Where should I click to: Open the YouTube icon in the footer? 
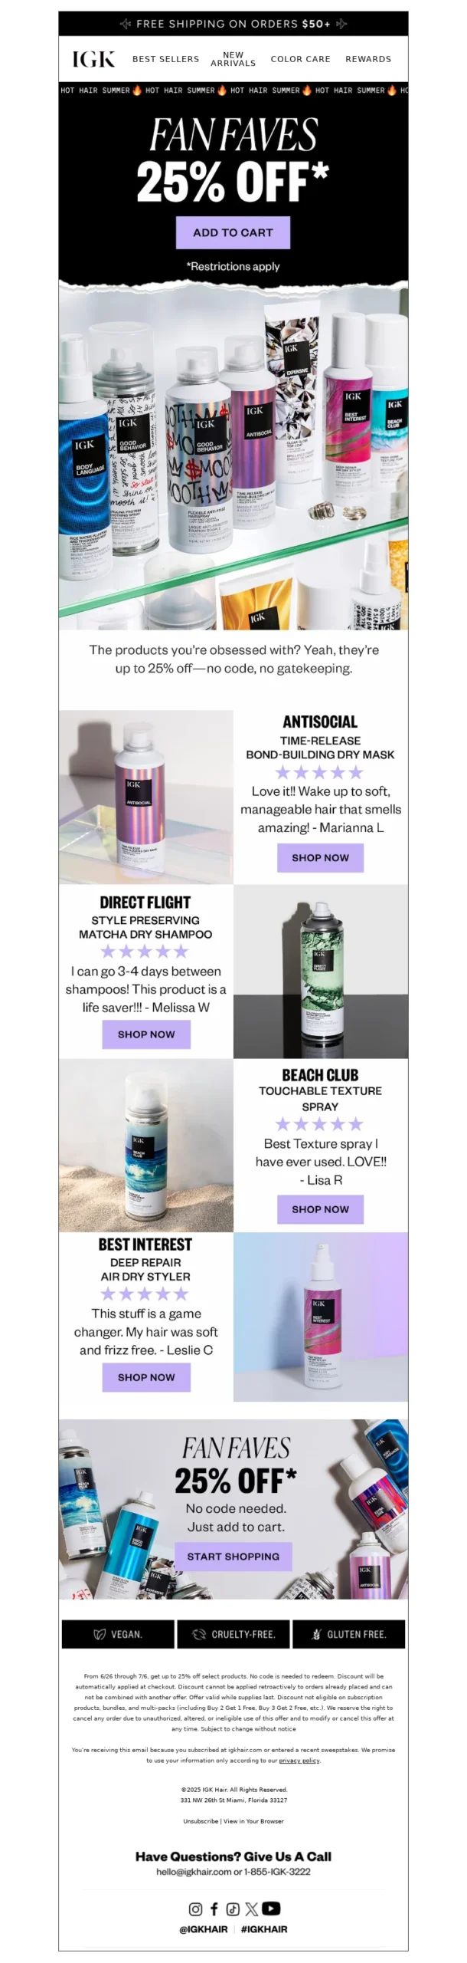click(271, 1909)
